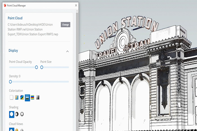This screenshot has height=131, width=197.
Task: Click the Point Cloud Manager title text
Action: click(x=16, y=6)
